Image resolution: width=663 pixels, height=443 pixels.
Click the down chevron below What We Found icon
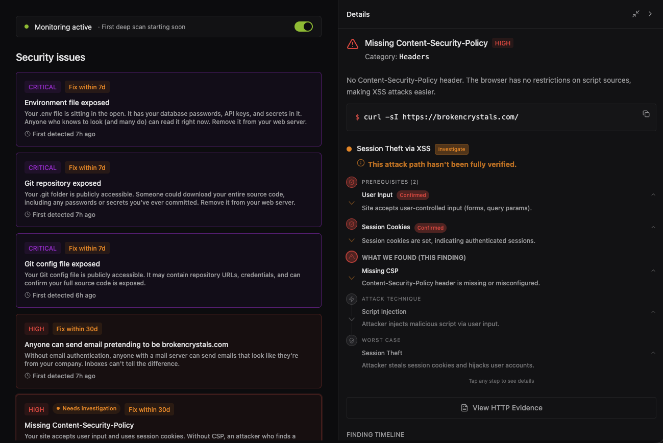pyautogui.click(x=351, y=278)
